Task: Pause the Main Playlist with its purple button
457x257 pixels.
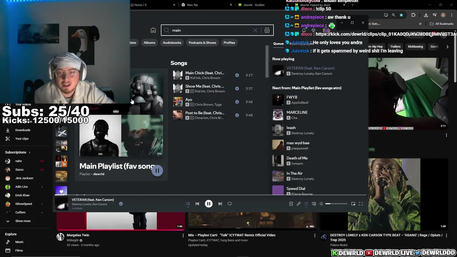Action: pyautogui.click(x=157, y=171)
